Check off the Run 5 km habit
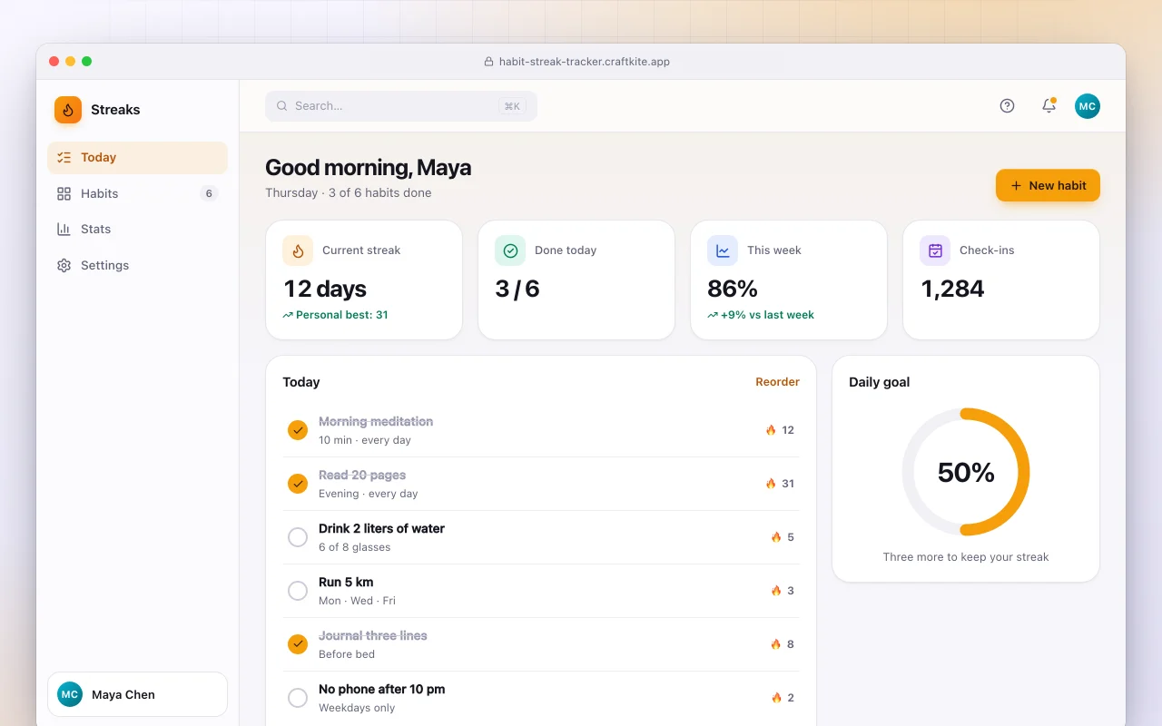Image resolution: width=1162 pixels, height=726 pixels. pos(298,591)
